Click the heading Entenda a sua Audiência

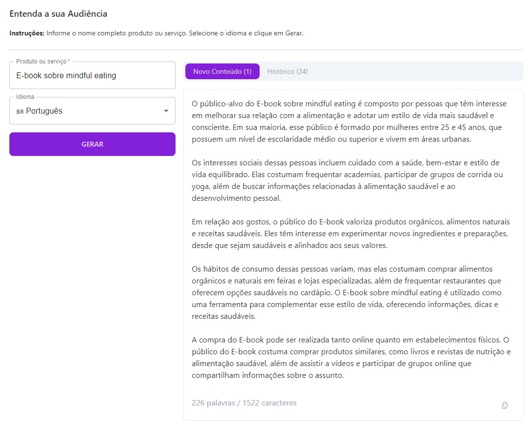click(x=58, y=14)
